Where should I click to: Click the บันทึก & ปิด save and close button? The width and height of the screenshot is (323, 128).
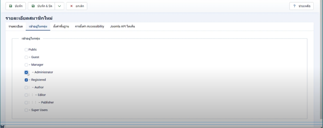tap(41, 6)
